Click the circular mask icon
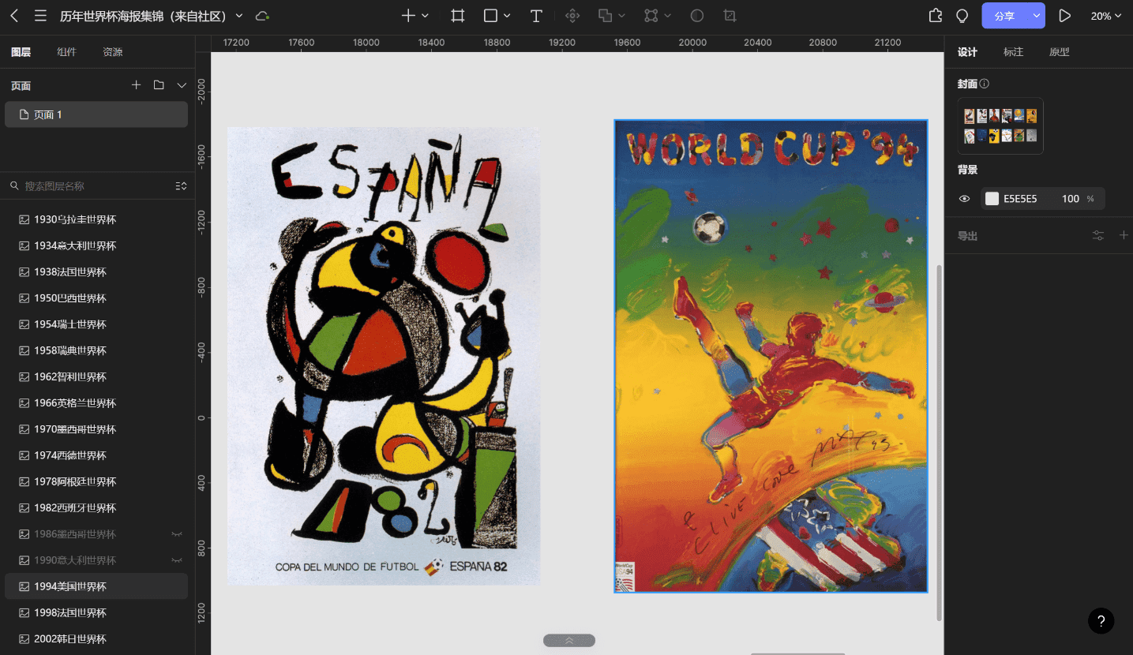This screenshot has height=655, width=1133. (x=697, y=16)
